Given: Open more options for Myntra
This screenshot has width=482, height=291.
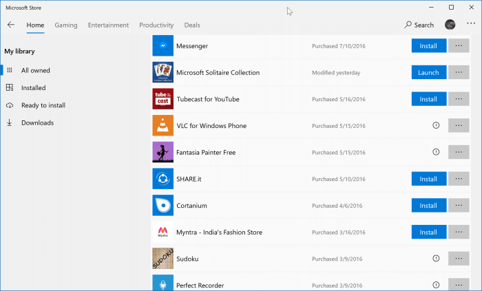Looking at the screenshot, I should pyautogui.click(x=459, y=232).
